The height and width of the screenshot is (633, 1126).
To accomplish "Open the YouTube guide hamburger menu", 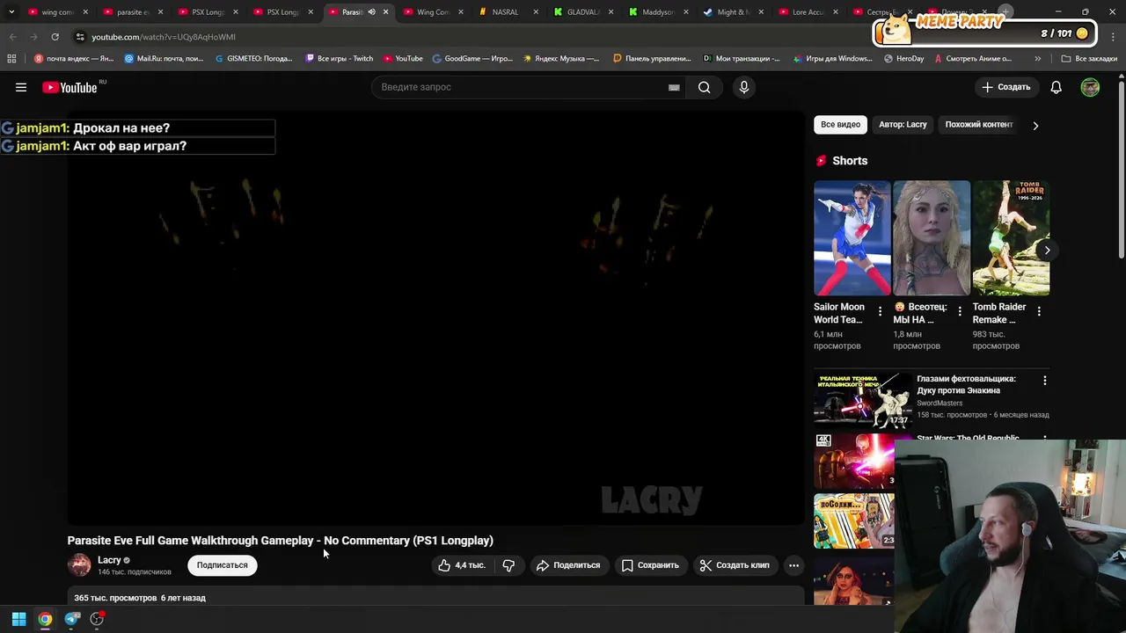I will [x=21, y=87].
